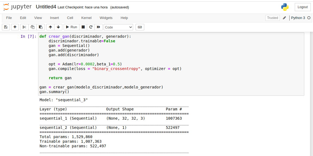Restart the kernel with circular arrow icon
Image resolution: width=313 pixels, height=156 pixels.
tap(91, 27)
